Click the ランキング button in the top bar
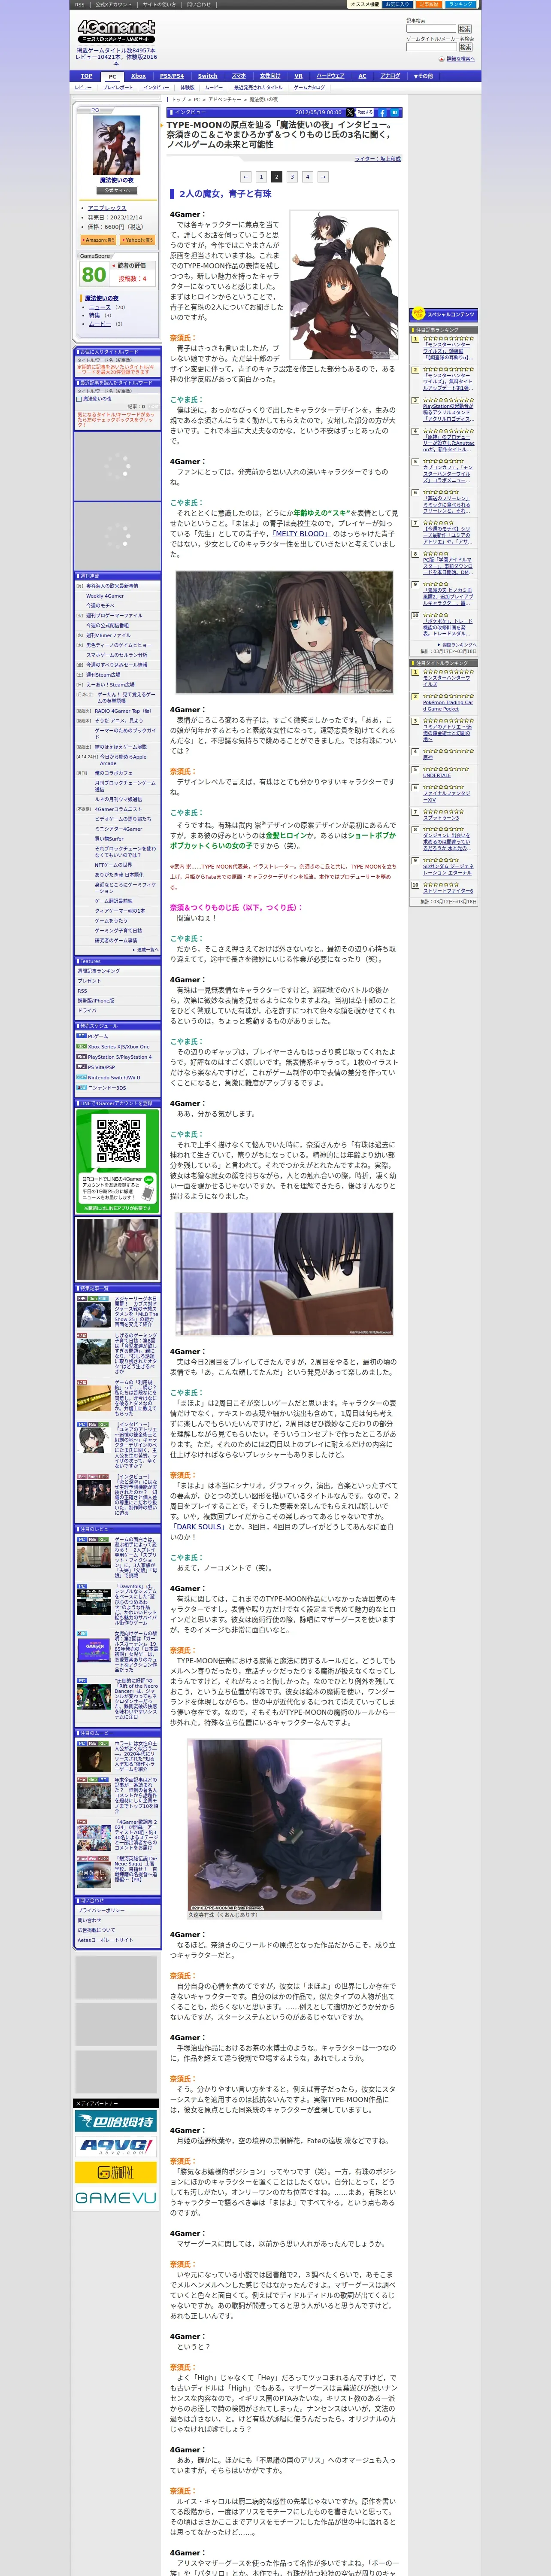Viewport: 551px width, 2576px height. click(460, 4)
